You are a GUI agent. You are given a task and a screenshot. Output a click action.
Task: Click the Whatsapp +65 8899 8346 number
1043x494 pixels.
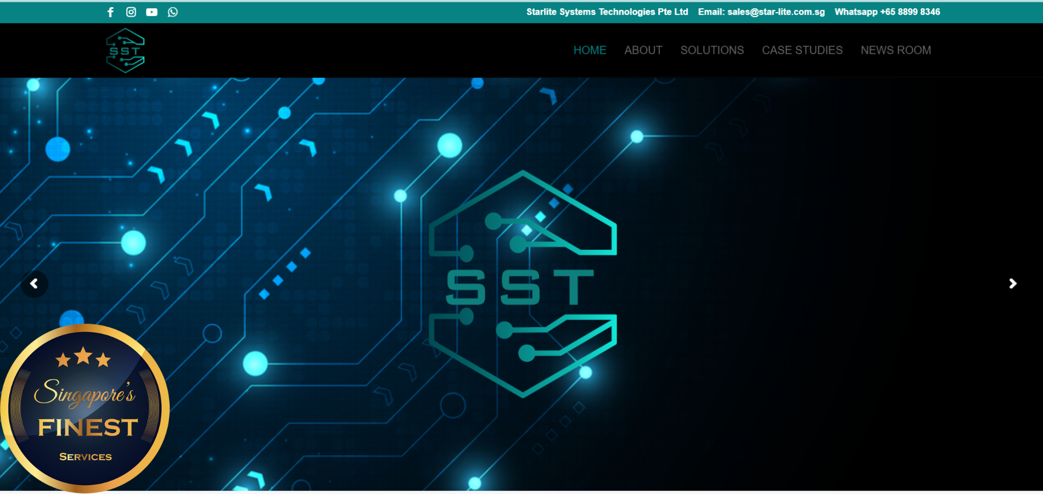(x=887, y=12)
